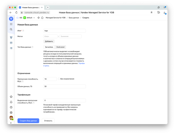This screenshot has height=134, width=175.
Task: Open the help question mark in the sidebar
Action: (11, 107)
